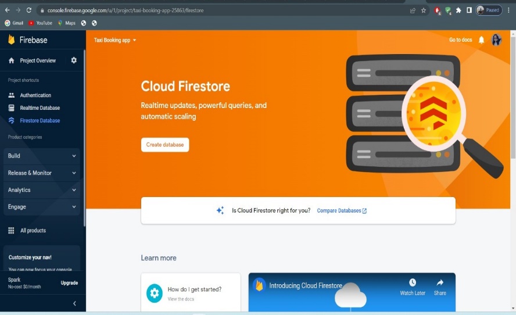The height and width of the screenshot is (315, 516).
Task: Open project settings gear icon
Action: point(74,60)
